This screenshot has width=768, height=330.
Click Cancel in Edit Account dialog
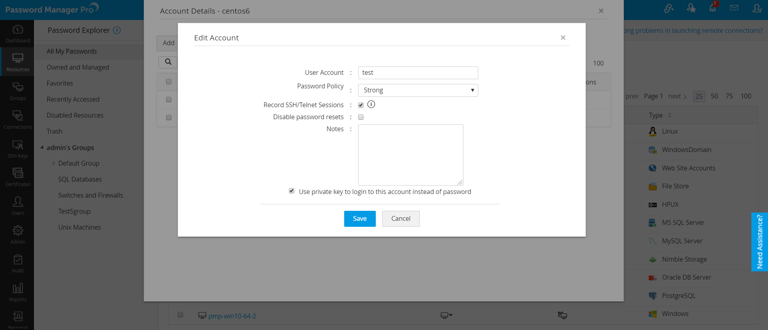point(401,219)
